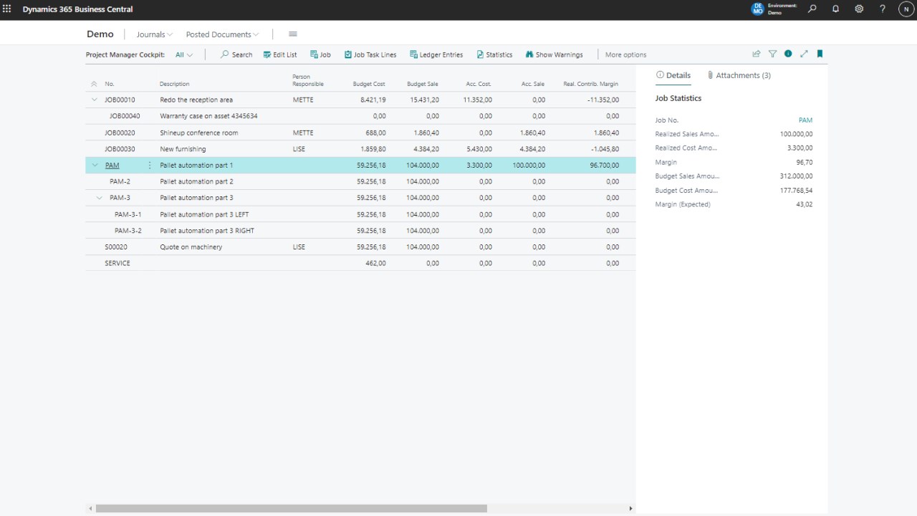This screenshot has width=917, height=516.
Task: Sort by No. column header
Action: 110,84
